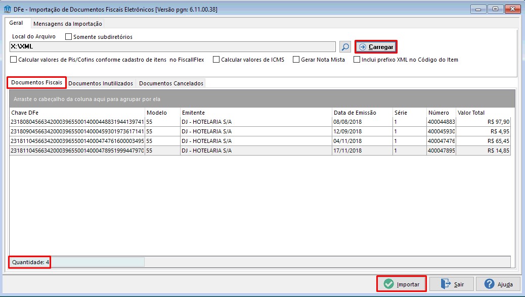525x297 pixels.
Task: Click date cell 12/09/2018
Action: 362,131
